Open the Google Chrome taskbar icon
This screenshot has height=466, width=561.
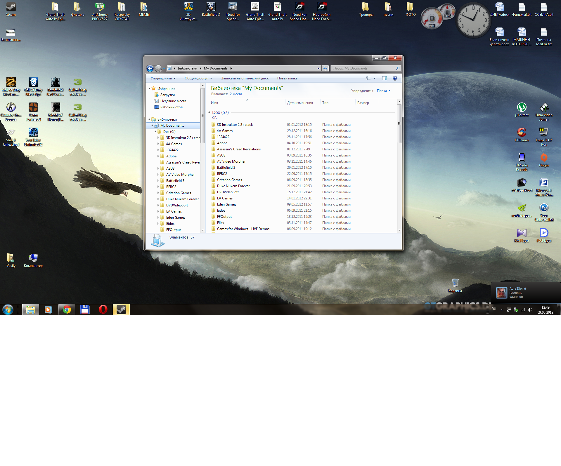(x=67, y=309)
